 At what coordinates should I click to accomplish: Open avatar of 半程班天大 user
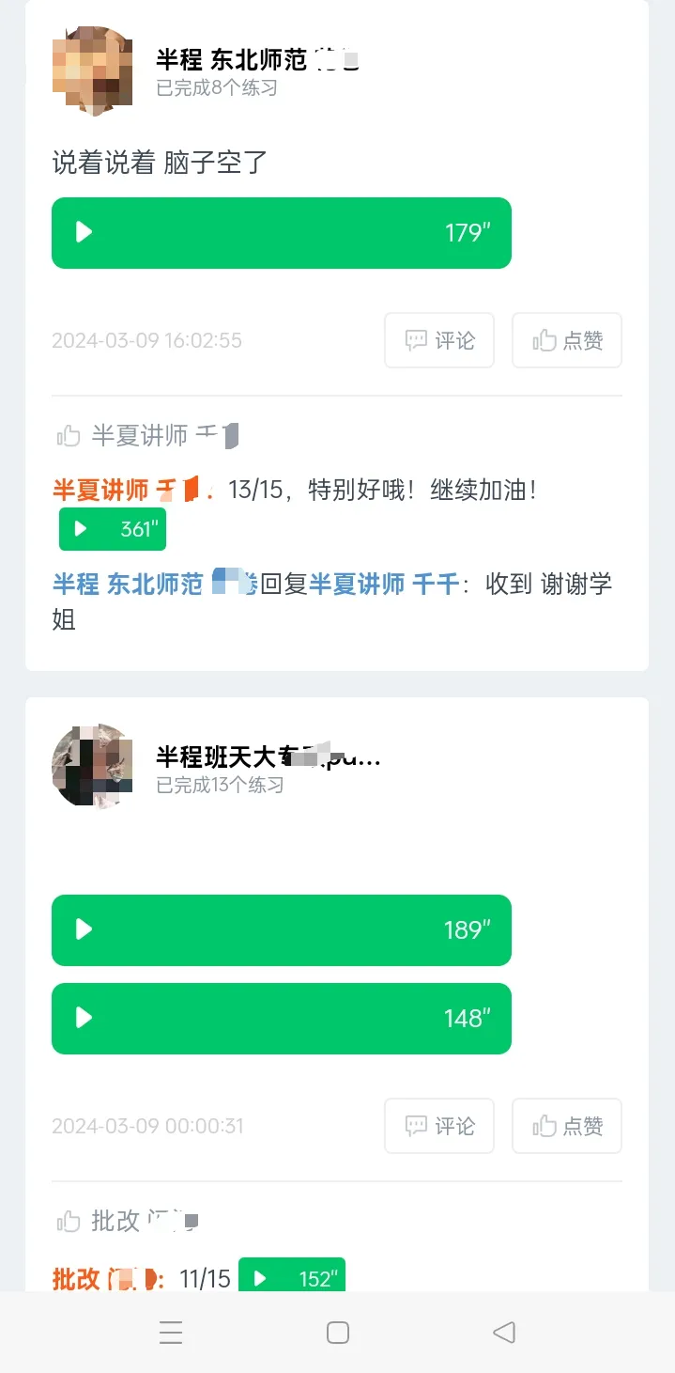pyautogui.click(x=92, y=766)
